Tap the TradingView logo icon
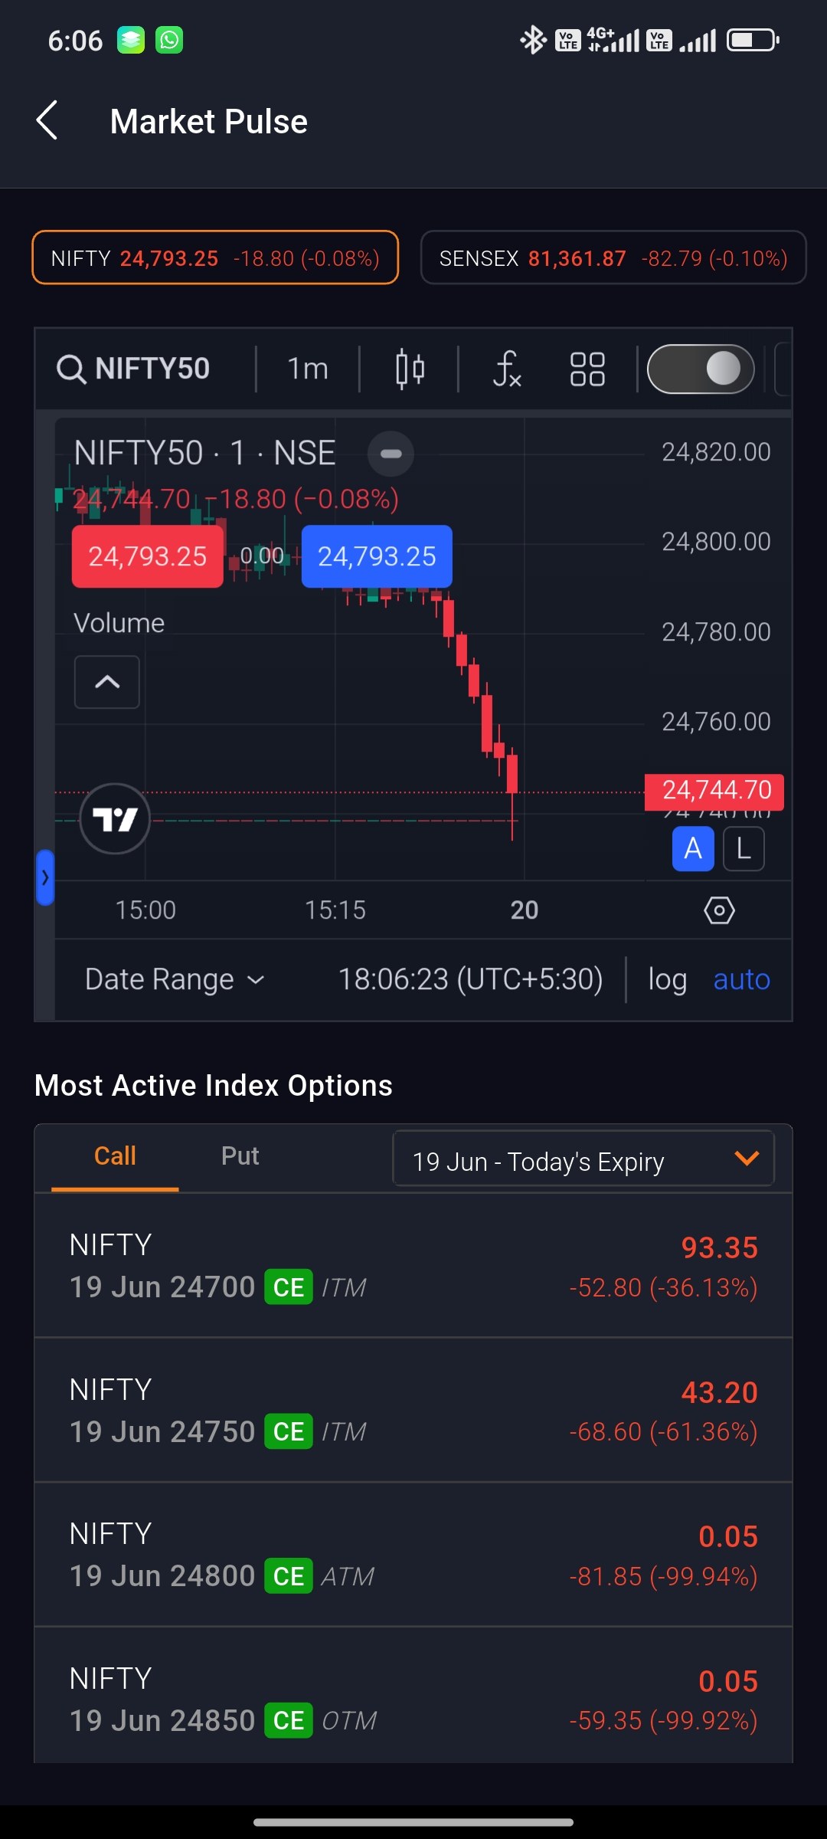This screenshot has width=827, height=1839. tap(115, 819)
